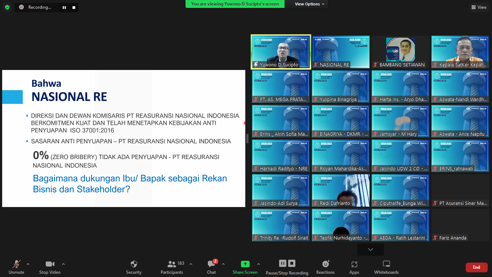
Task: Select the Kepala SatKer participant tile
Action: pos(460,52)
